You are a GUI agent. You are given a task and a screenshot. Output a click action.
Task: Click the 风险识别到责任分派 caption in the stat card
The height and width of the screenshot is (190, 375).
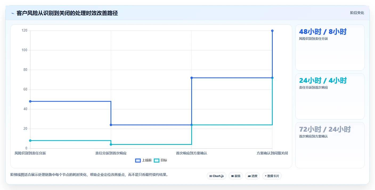pos(313,39)
